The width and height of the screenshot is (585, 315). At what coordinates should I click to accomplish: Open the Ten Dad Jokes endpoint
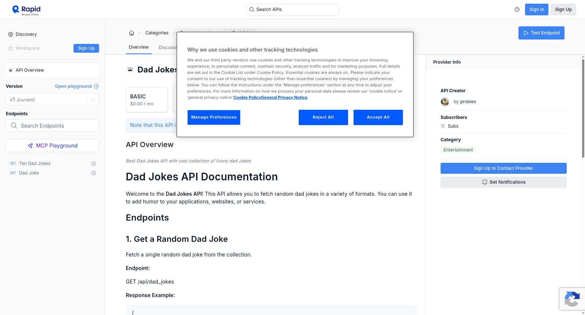pos(35,164)
